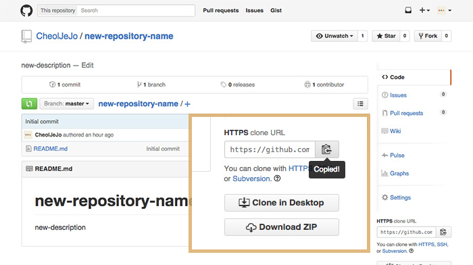Edit the repository description
The image size is (473, 265).
pos(87,65)
